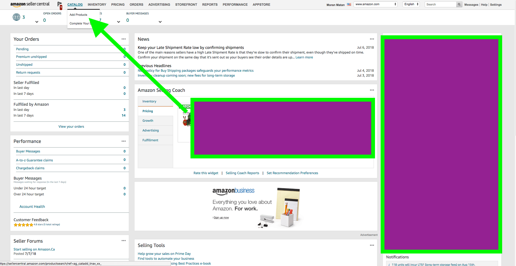The height and width of the screenshot is (266, 516).
Task: Open the Orders menu
Action: (136, 5)
